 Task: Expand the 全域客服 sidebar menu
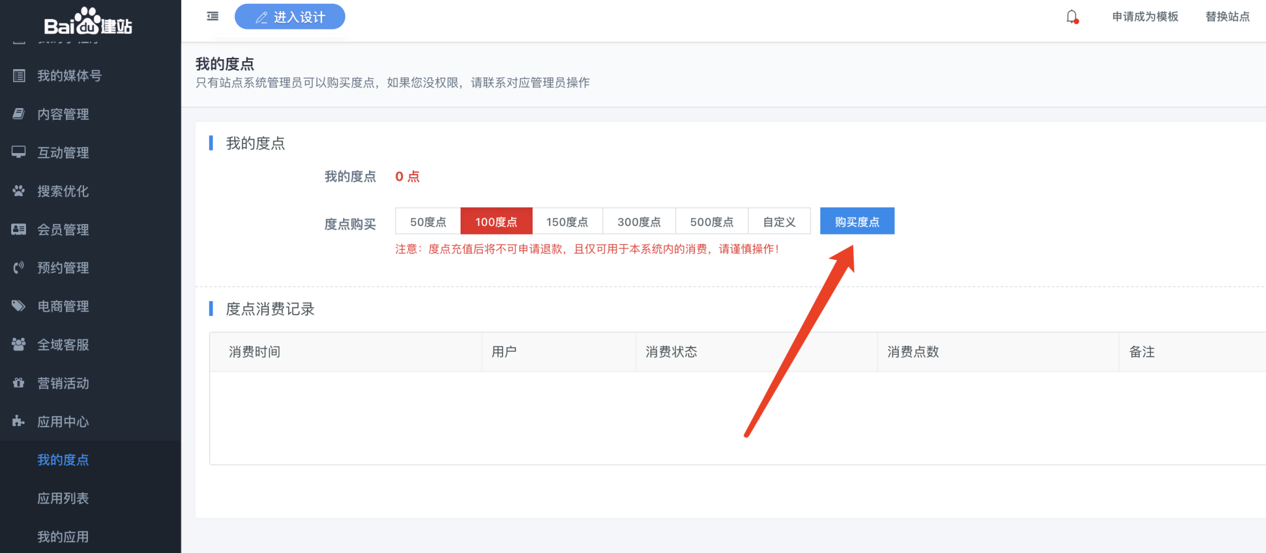click(63, 344)
